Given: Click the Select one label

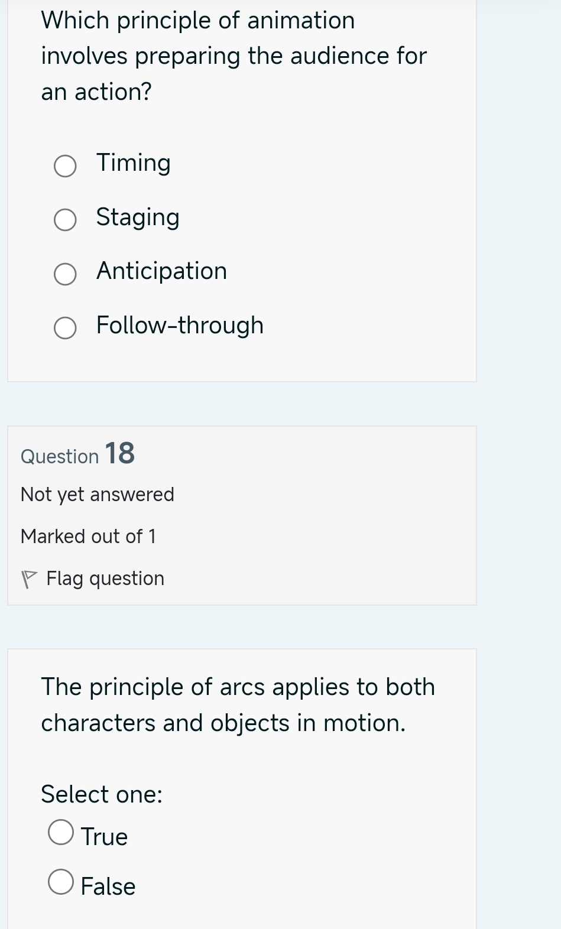Looking at the screenshot, I should pos(100,795).
